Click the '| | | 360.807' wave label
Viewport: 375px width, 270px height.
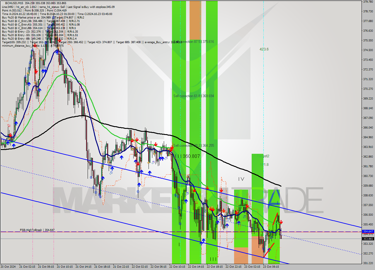[x=187, y=156]
